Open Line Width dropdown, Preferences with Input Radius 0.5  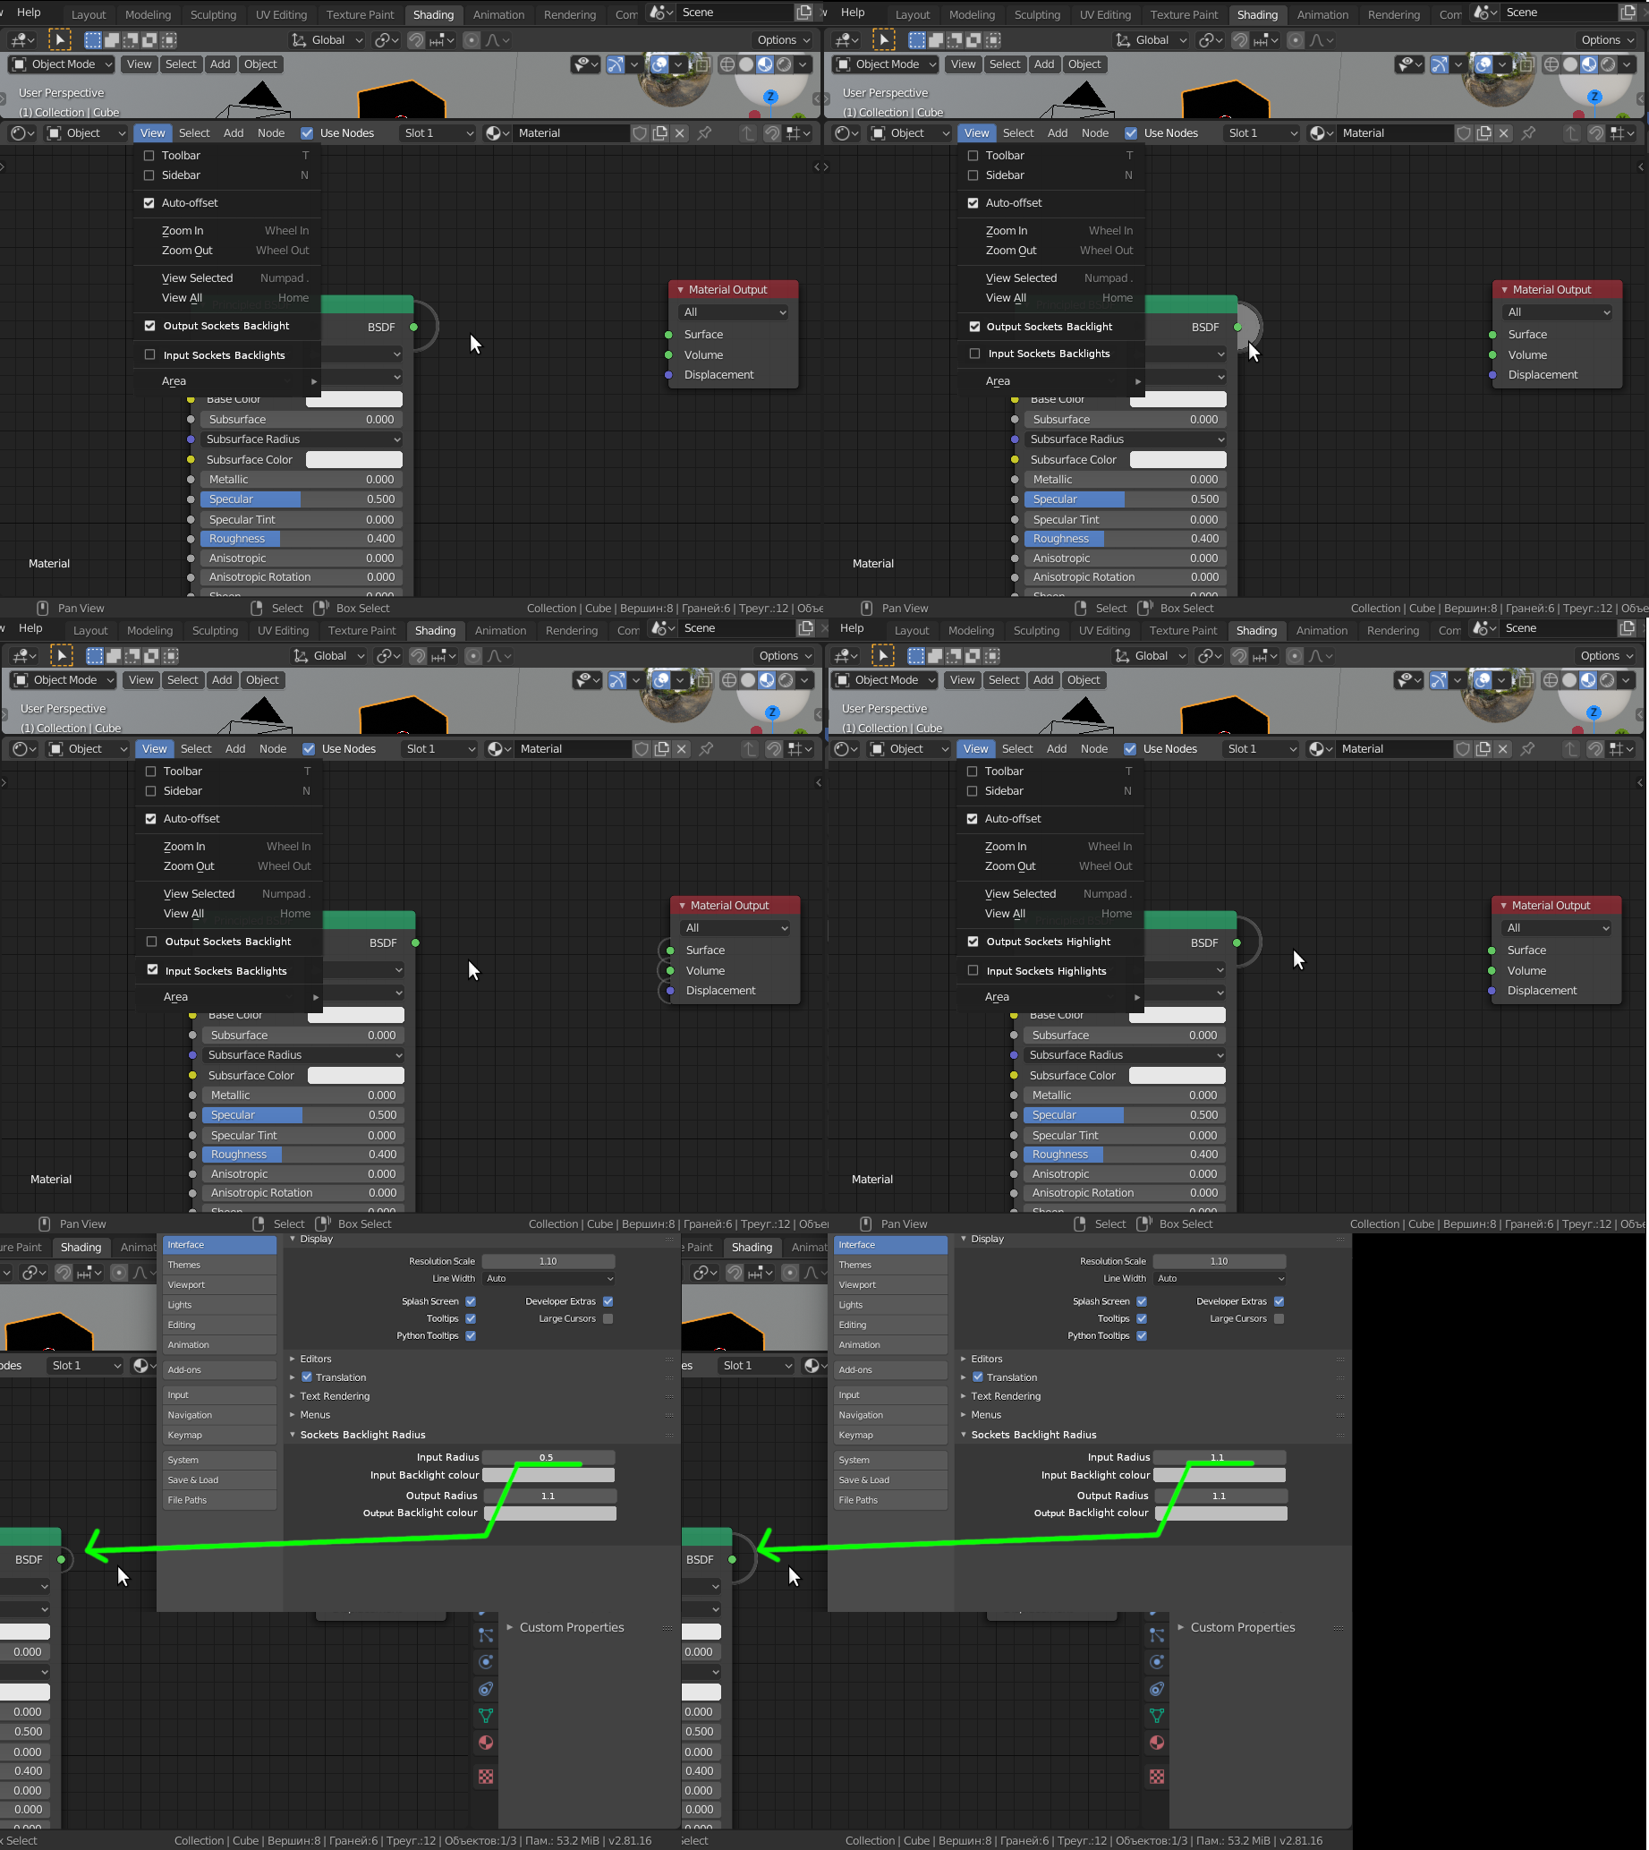[549, 1279]
